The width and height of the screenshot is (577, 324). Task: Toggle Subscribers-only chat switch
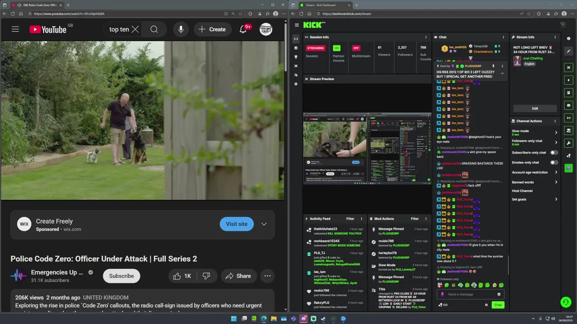(554, 153)
